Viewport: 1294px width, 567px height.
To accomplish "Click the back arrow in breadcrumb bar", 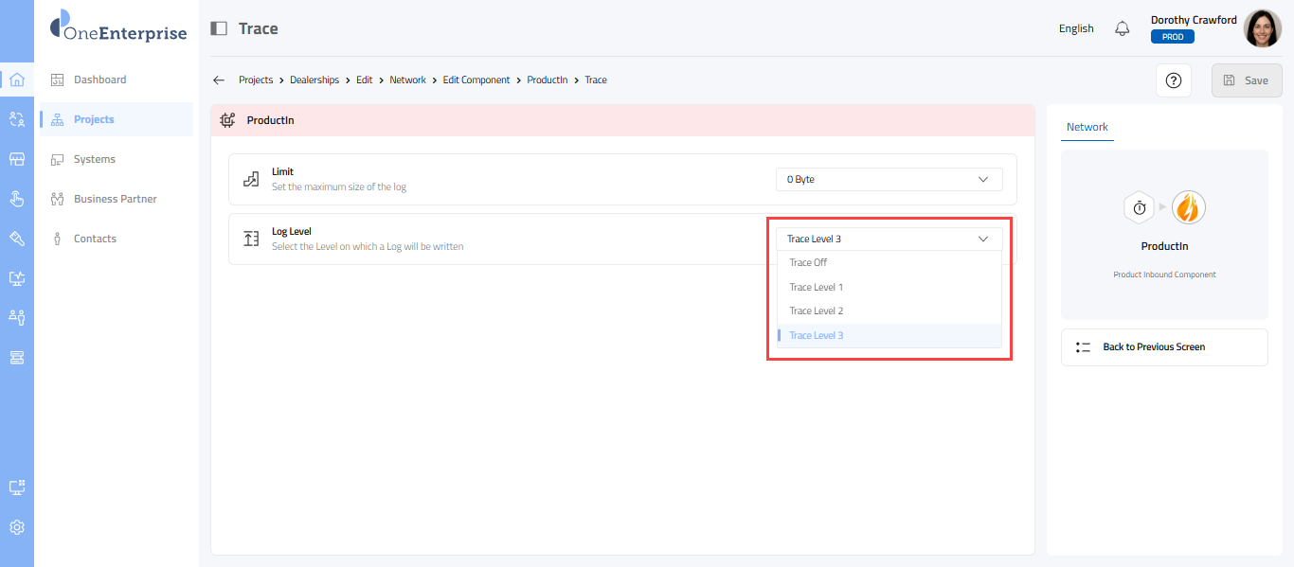I will coord(219,80).
